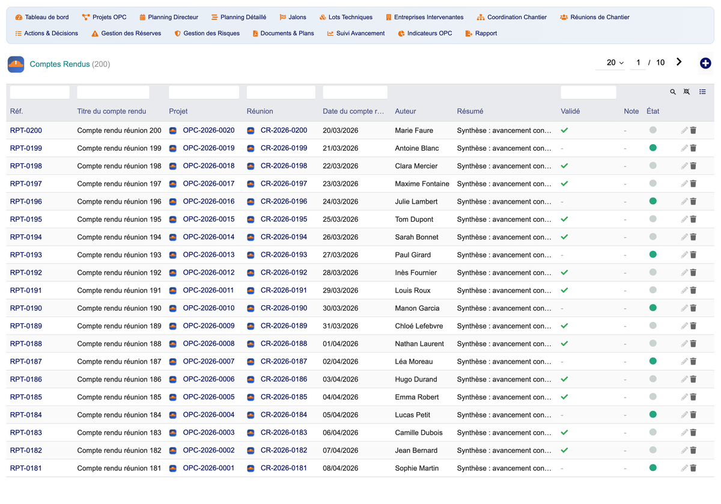This screenshot has height=504, width=721.
Task: Click project icon next to OPC-2026-0010
Action: 173,308
